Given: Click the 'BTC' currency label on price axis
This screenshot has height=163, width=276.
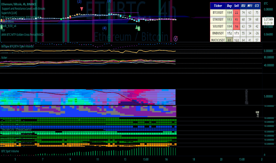Looking at the screenshot, I should coord(266,4).
